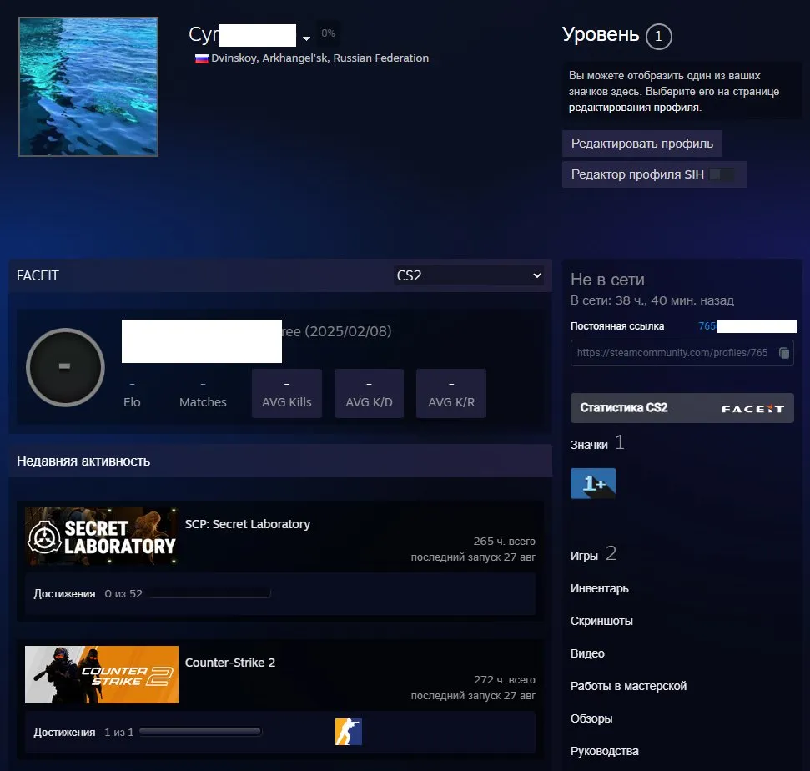Toggle the Редактор профиля SIH switch

point(722,174)
